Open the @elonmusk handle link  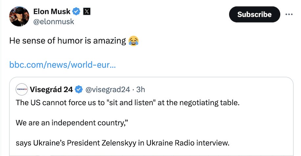pos(54,22)
